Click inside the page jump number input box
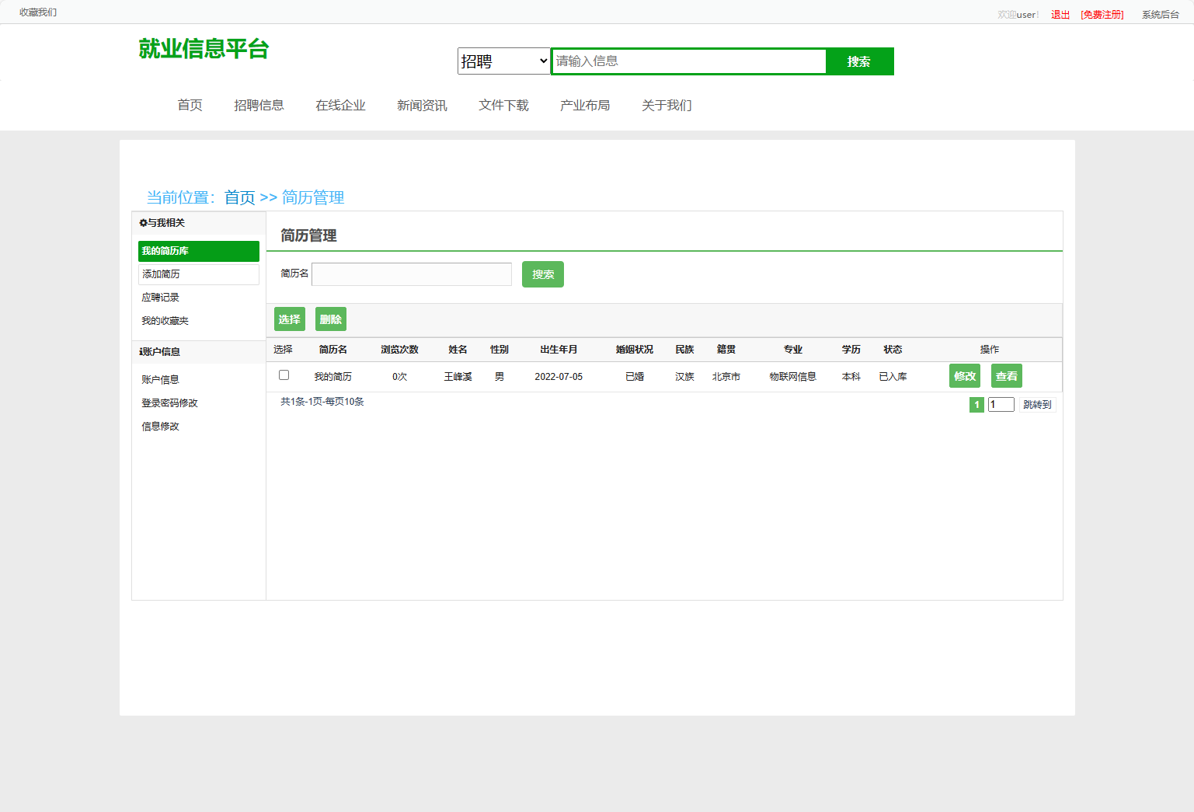This screenshot has height=812, width=1194. (1001, 404)
